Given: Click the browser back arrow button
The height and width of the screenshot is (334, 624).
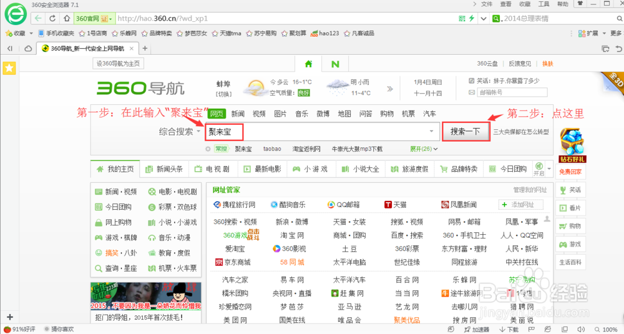Looking at the screenshot, I should tap(38, 18).
